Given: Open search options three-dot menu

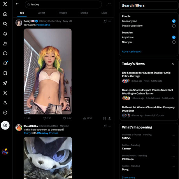Looking at the screenshot, I should [109, 4].
